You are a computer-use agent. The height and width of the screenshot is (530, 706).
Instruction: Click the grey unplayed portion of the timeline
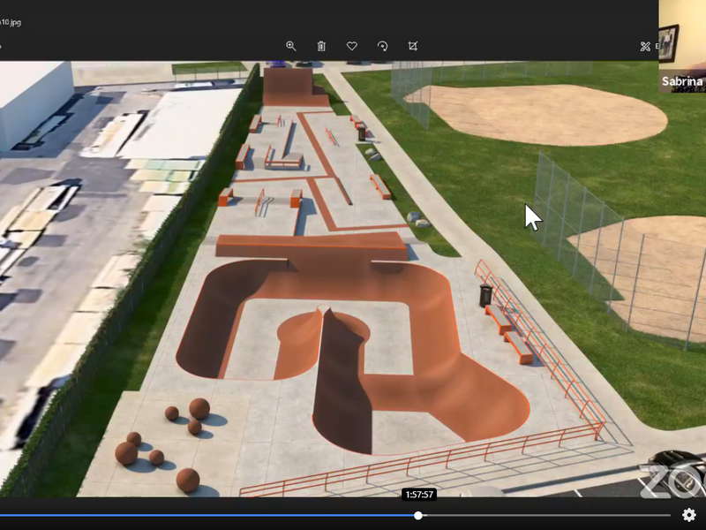(x=547, y=515)
